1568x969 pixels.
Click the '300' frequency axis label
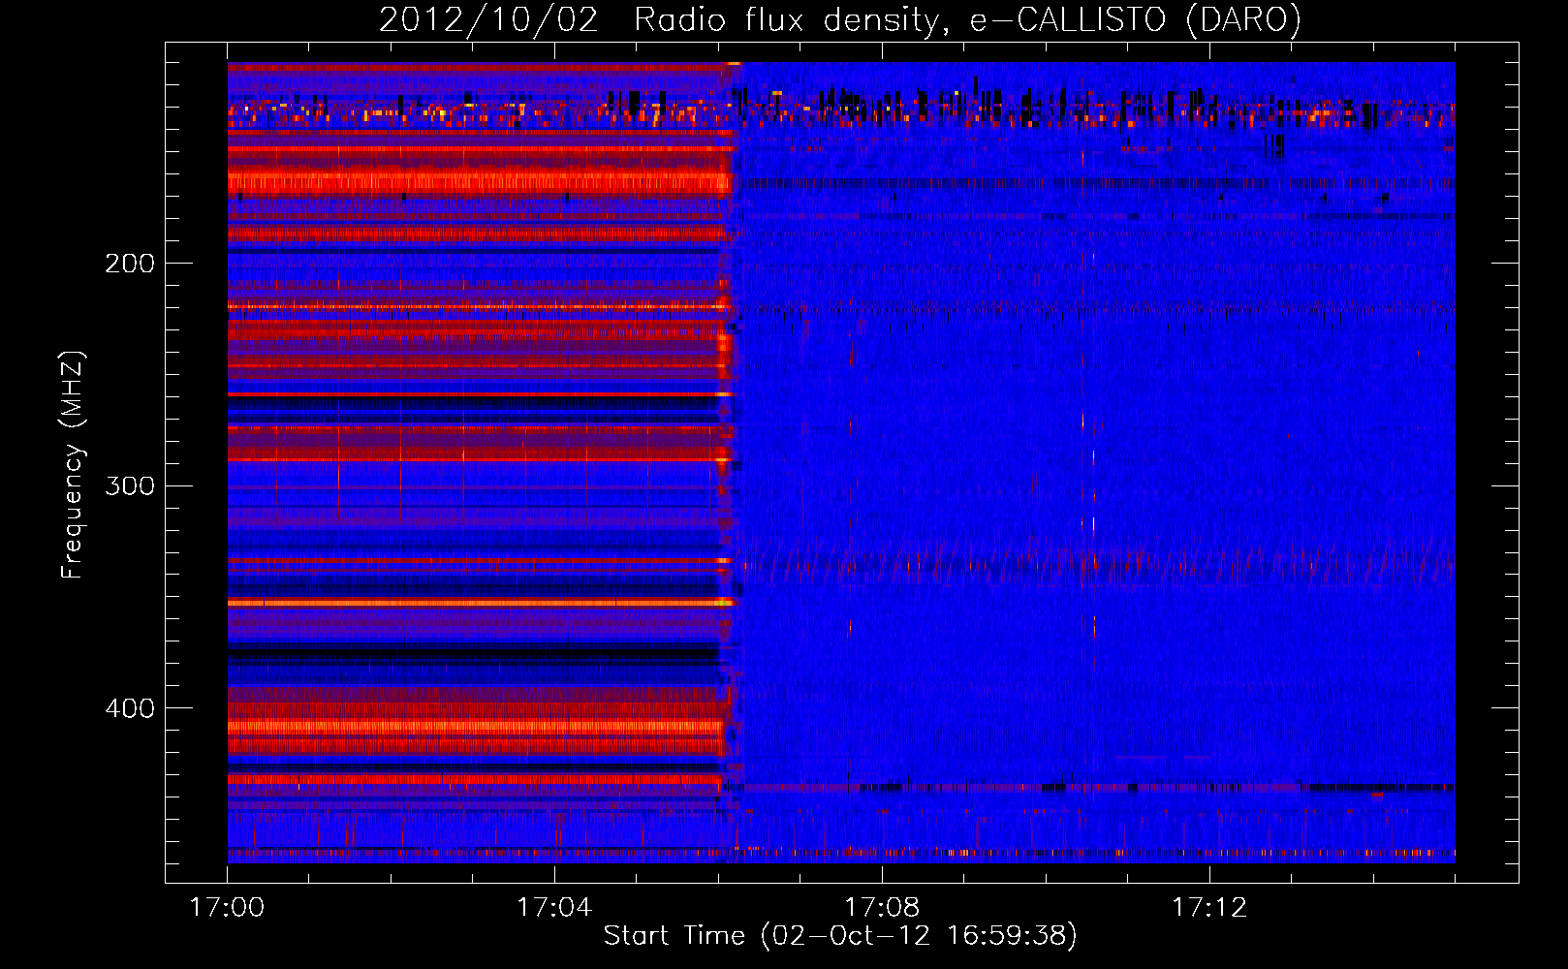130,485
